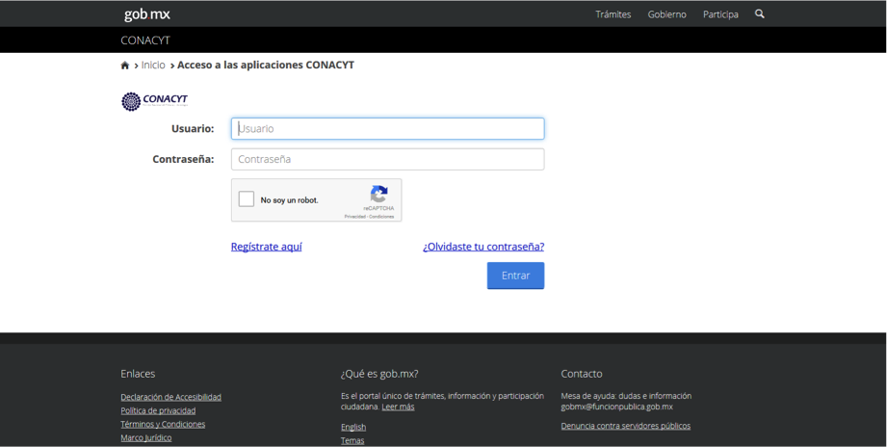Click the Regístrate aquí link
The image size is (887, 447).
point(266,247)
